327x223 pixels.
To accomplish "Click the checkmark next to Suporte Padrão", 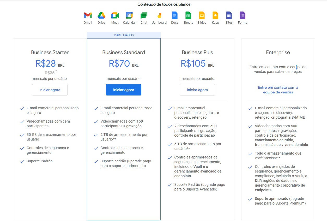I will pyautogui.click(x=22, y=161).
